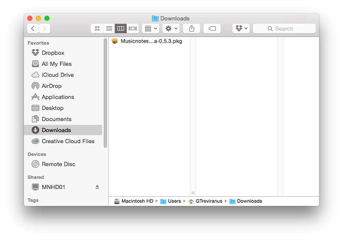Screen dimensions: 343x240
Task: Click the Applications sidebar icon
Action: 35,97
